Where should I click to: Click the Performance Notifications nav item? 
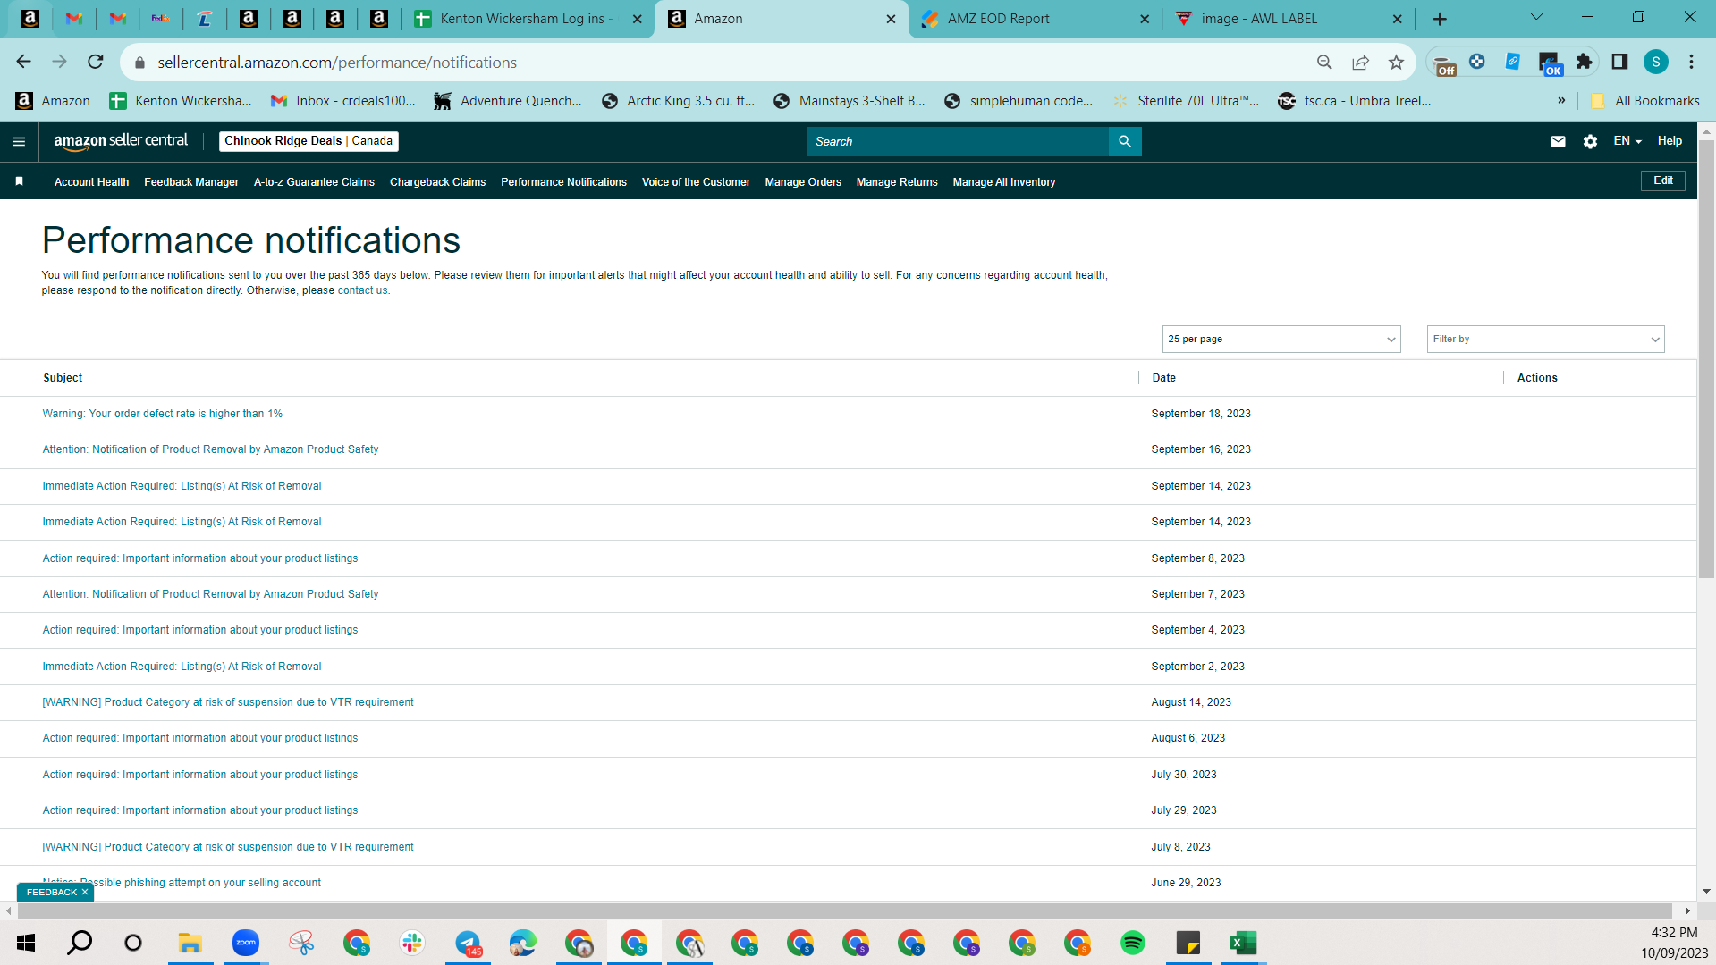563,182
